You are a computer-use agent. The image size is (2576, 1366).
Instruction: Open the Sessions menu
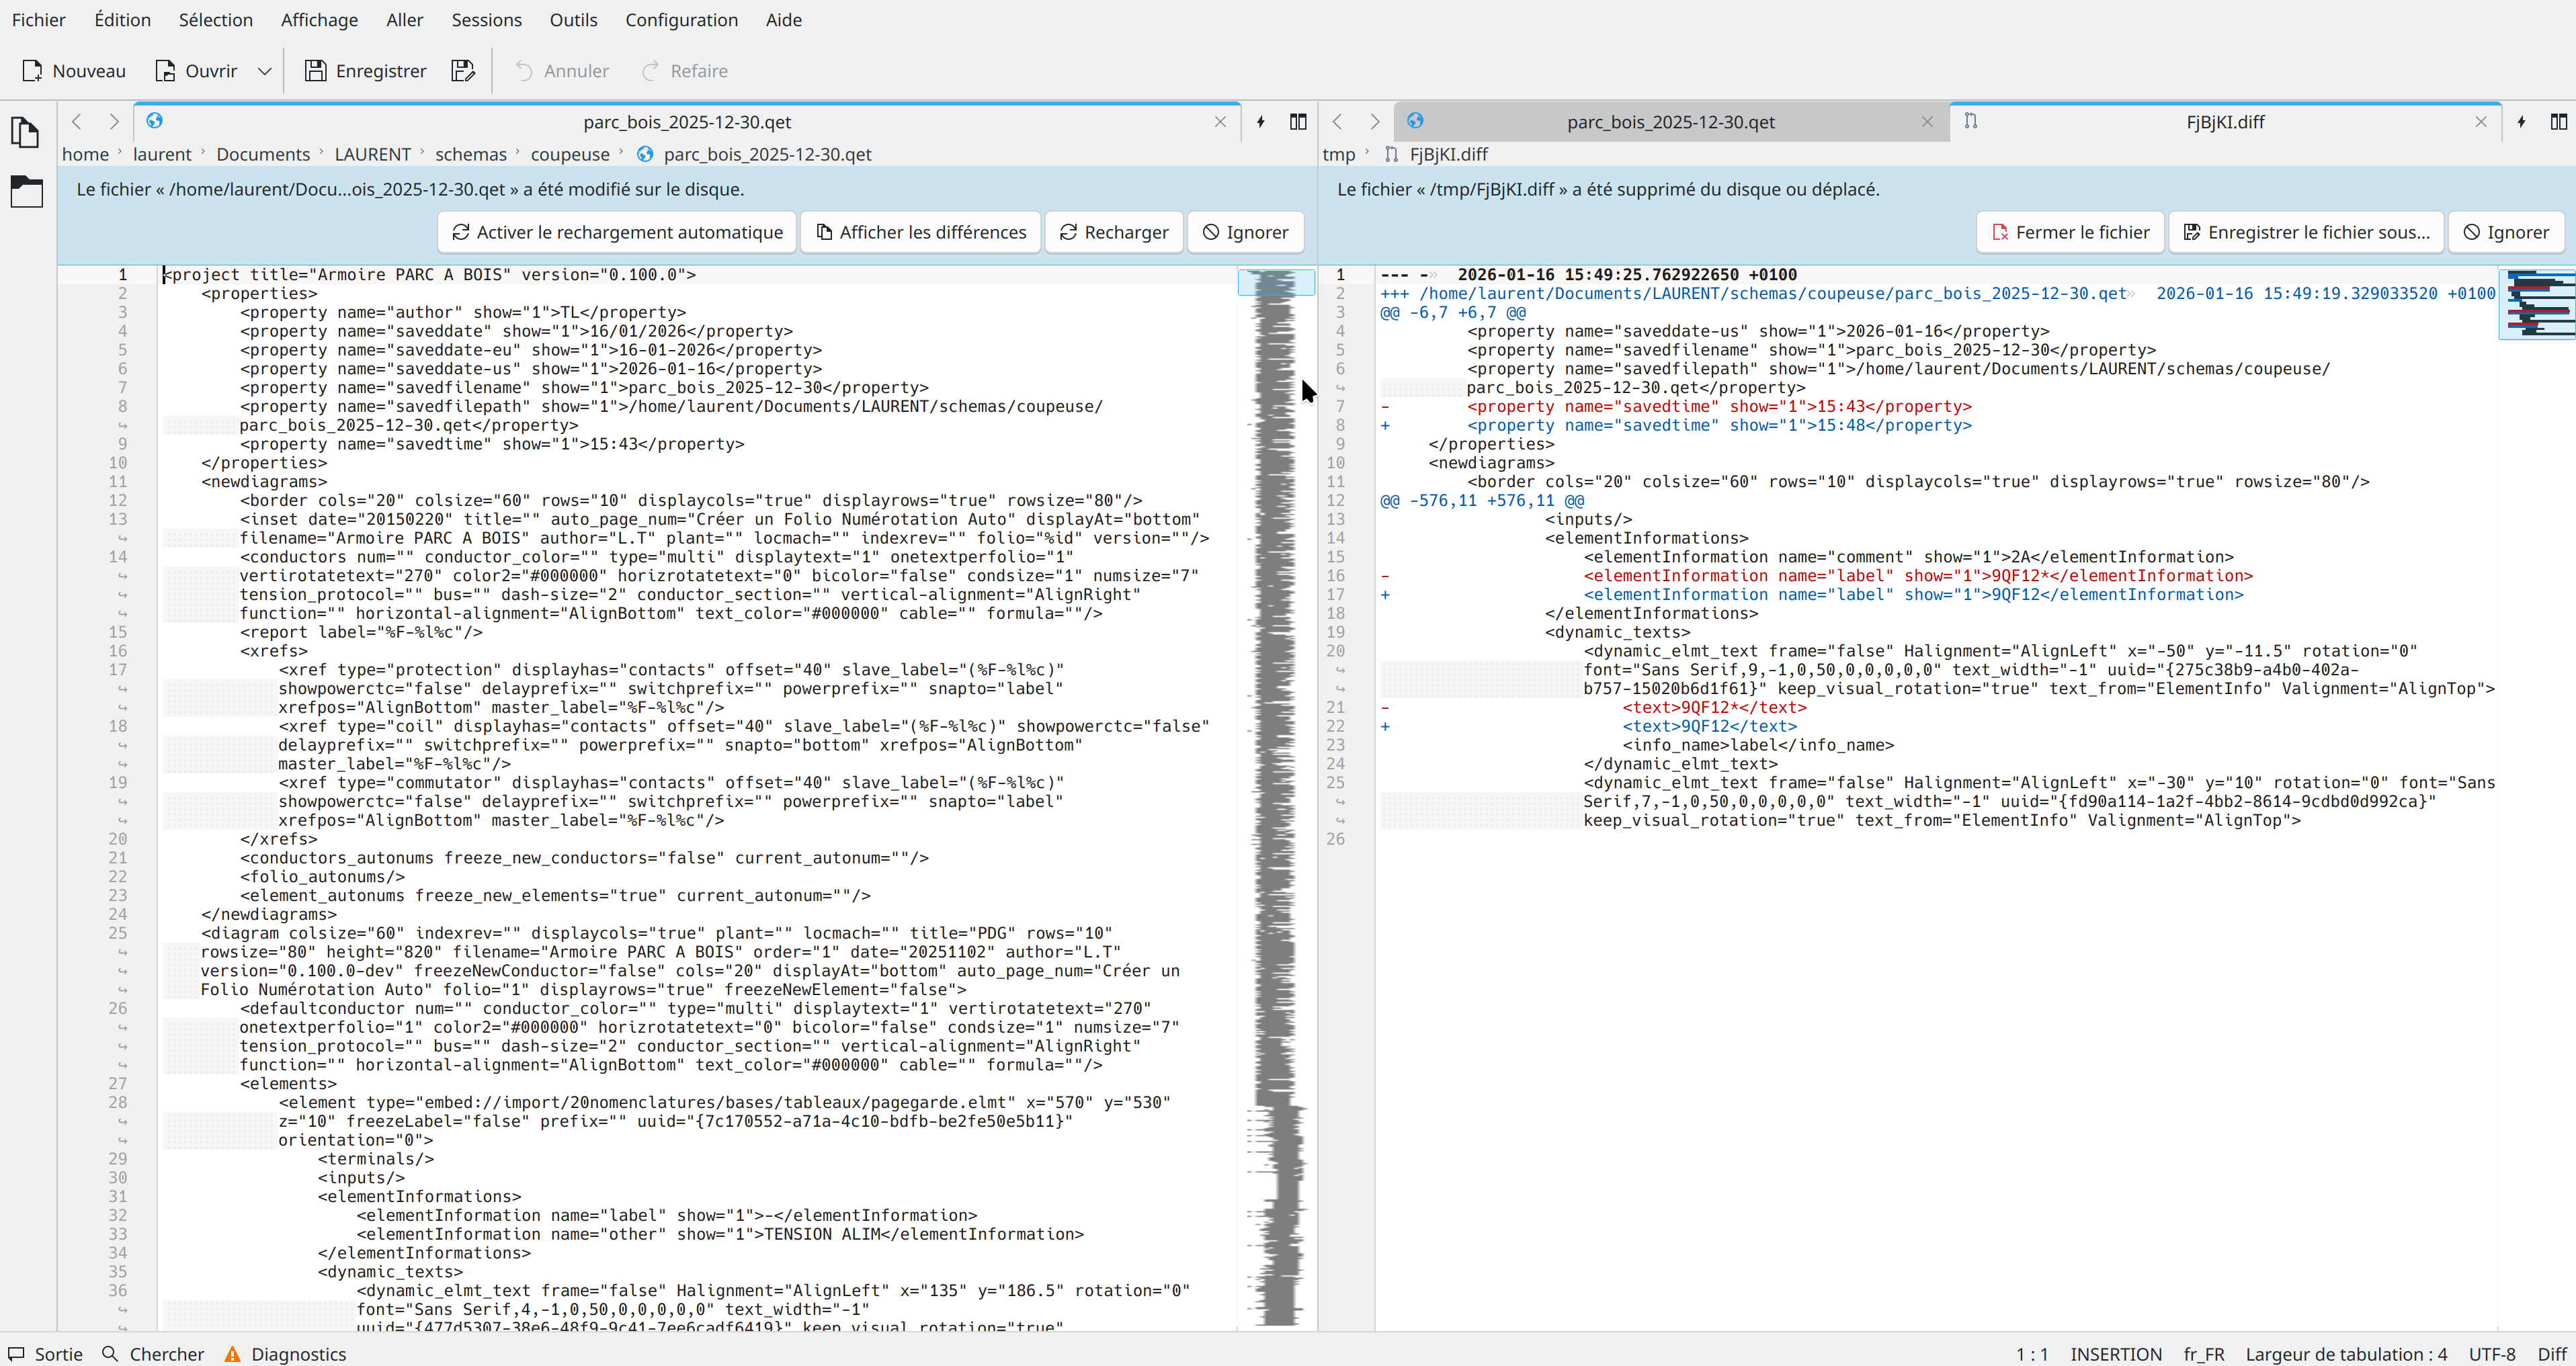486,20
